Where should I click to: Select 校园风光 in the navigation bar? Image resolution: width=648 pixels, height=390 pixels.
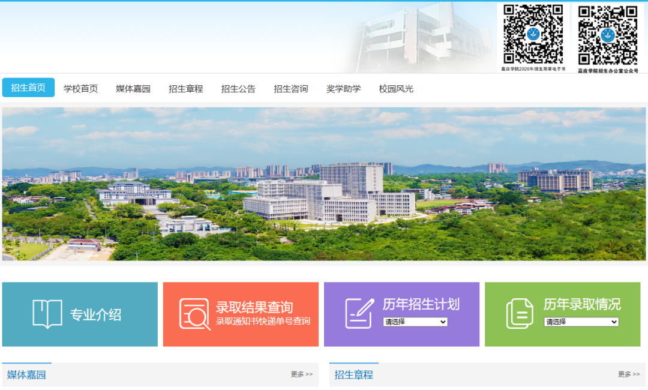pos(396,89)
